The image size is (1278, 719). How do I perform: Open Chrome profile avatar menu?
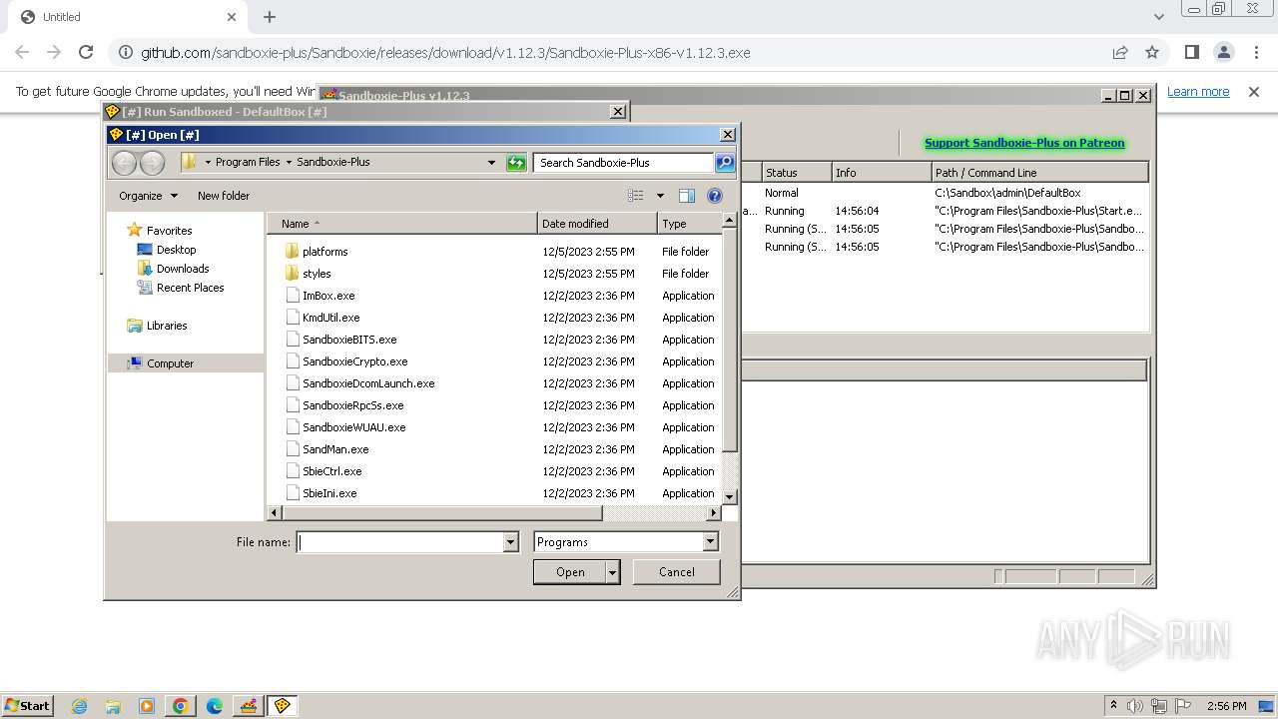[1224, 52]
